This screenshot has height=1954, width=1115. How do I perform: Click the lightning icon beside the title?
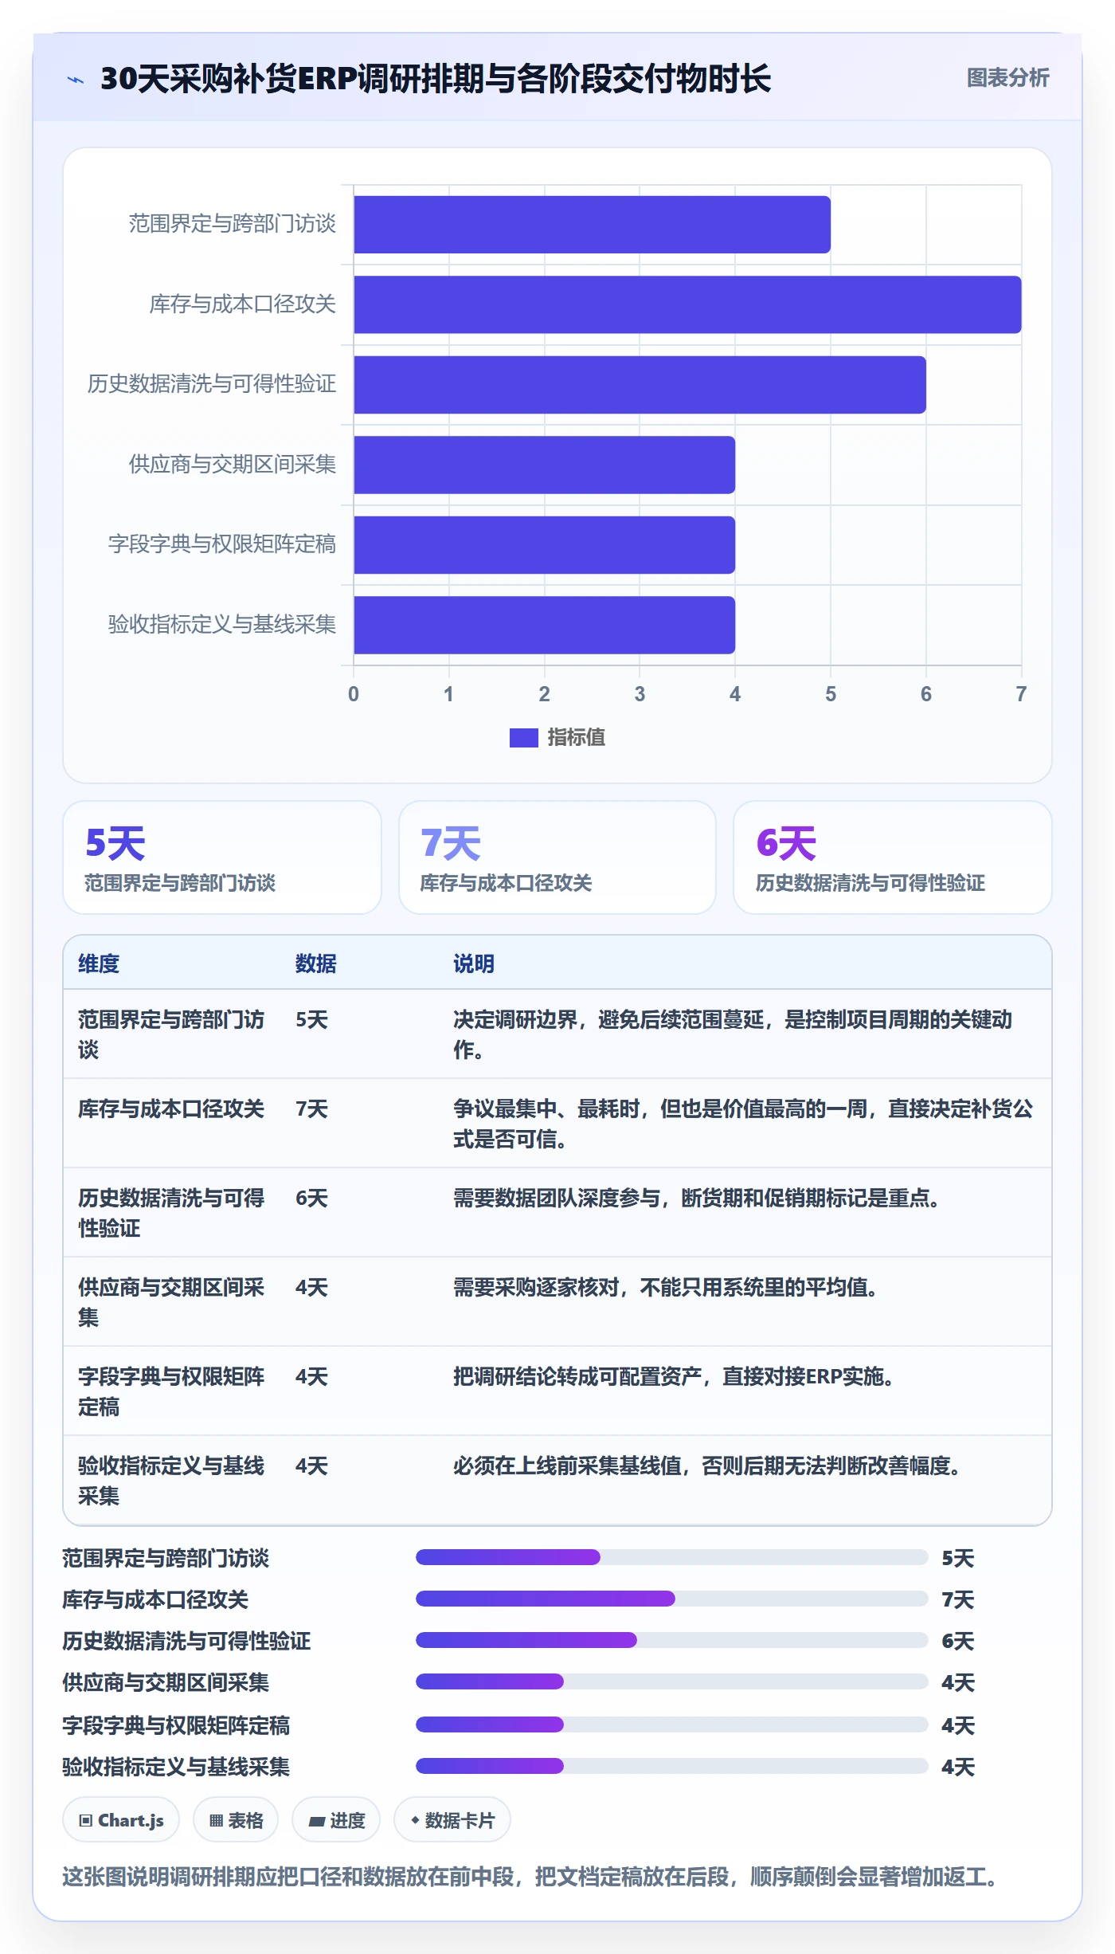point(76,79)
